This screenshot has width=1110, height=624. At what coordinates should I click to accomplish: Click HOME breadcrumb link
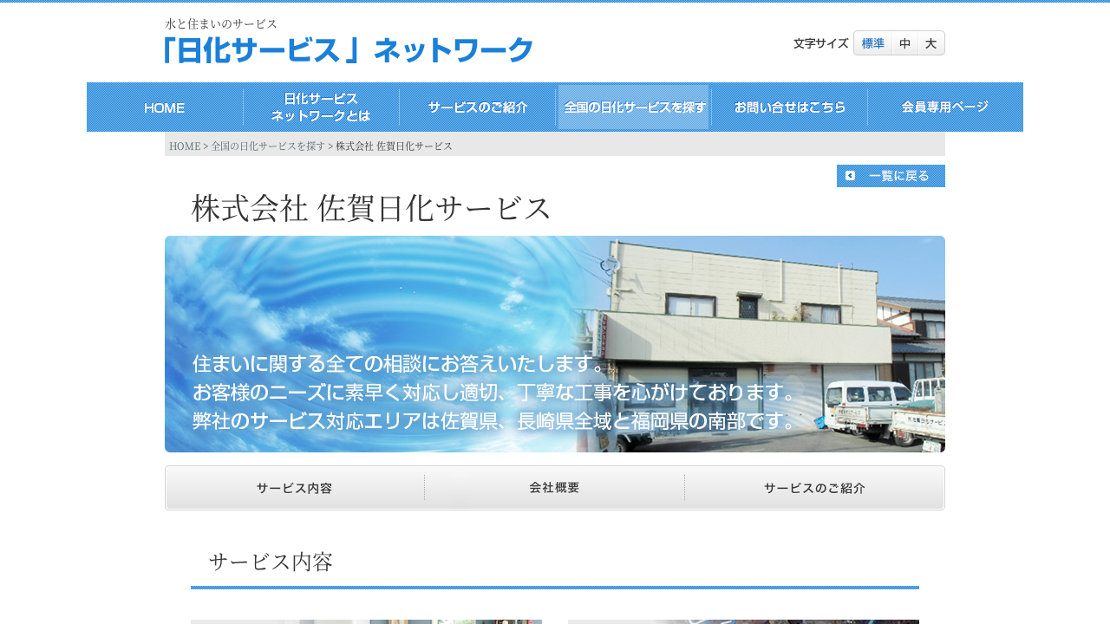click(x=185, y=146)
